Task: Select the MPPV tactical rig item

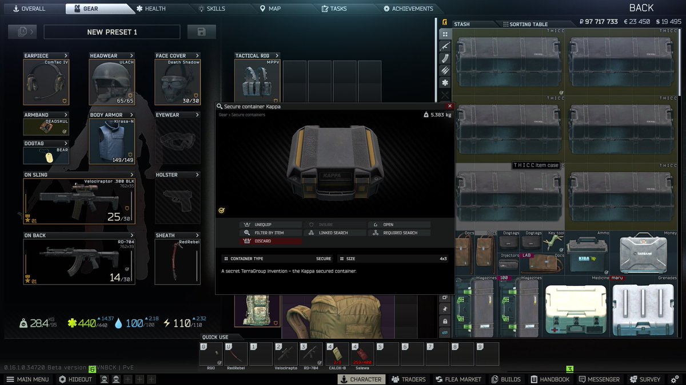Action: click(257, 81)
